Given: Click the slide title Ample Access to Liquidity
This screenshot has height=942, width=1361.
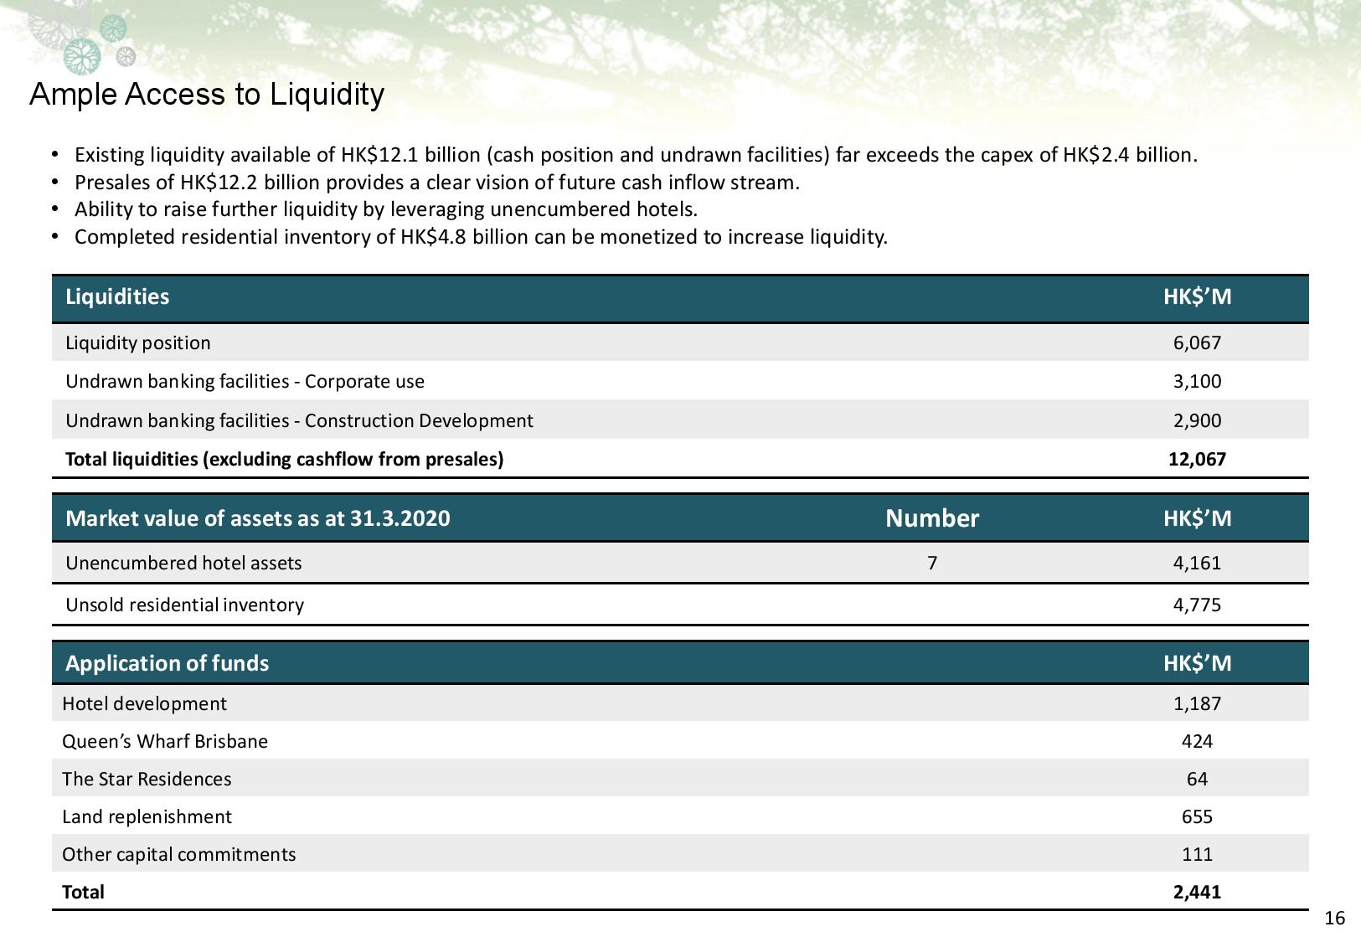Looking at the screenshot, I should (207, 94).
